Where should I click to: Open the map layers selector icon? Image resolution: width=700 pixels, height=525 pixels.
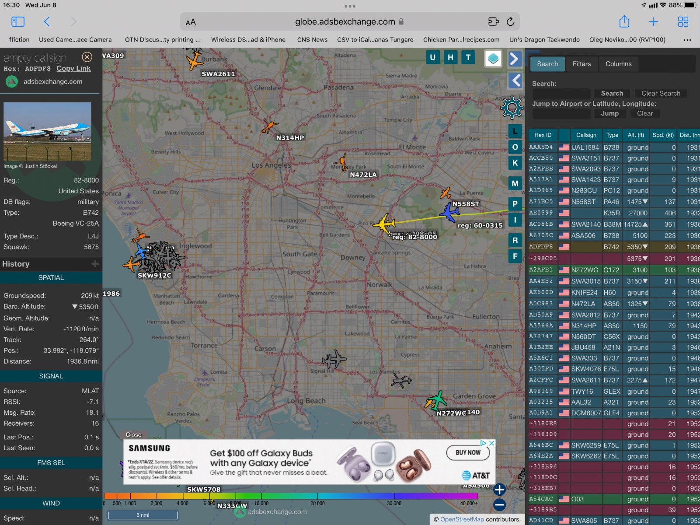coord(493,58)
